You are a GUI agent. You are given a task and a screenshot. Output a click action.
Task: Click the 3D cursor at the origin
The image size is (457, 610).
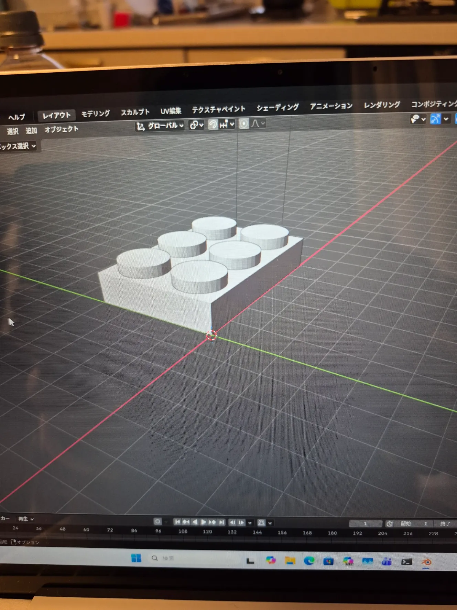[x=211, y=335]
